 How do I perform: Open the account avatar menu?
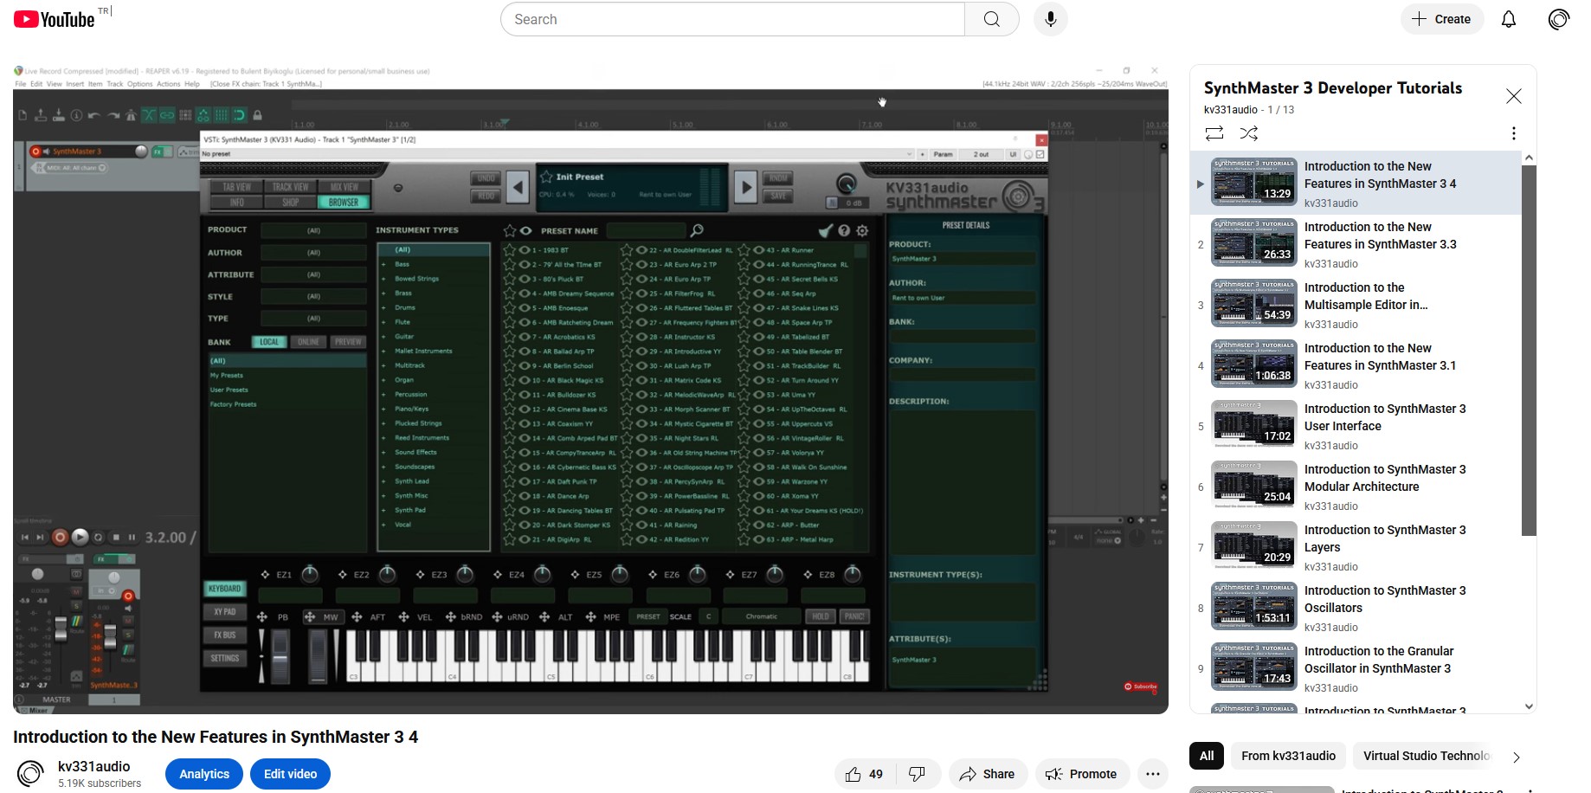(x=1559, y=19)
